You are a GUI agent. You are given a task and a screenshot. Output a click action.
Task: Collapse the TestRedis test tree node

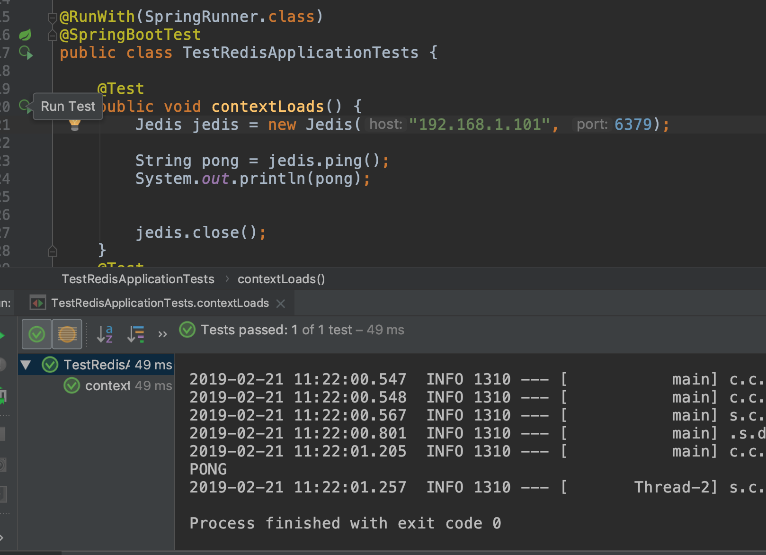pyautogui.click(x=26, y=365)
